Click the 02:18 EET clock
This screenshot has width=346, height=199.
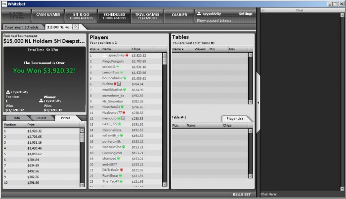(x=242, y=194)
